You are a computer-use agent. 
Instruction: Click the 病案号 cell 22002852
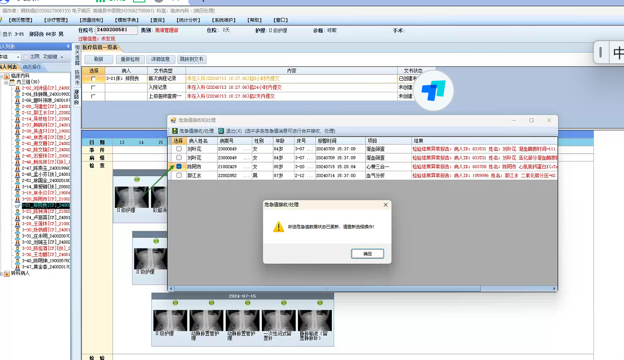pyautogui.click(x=234, y=176)
